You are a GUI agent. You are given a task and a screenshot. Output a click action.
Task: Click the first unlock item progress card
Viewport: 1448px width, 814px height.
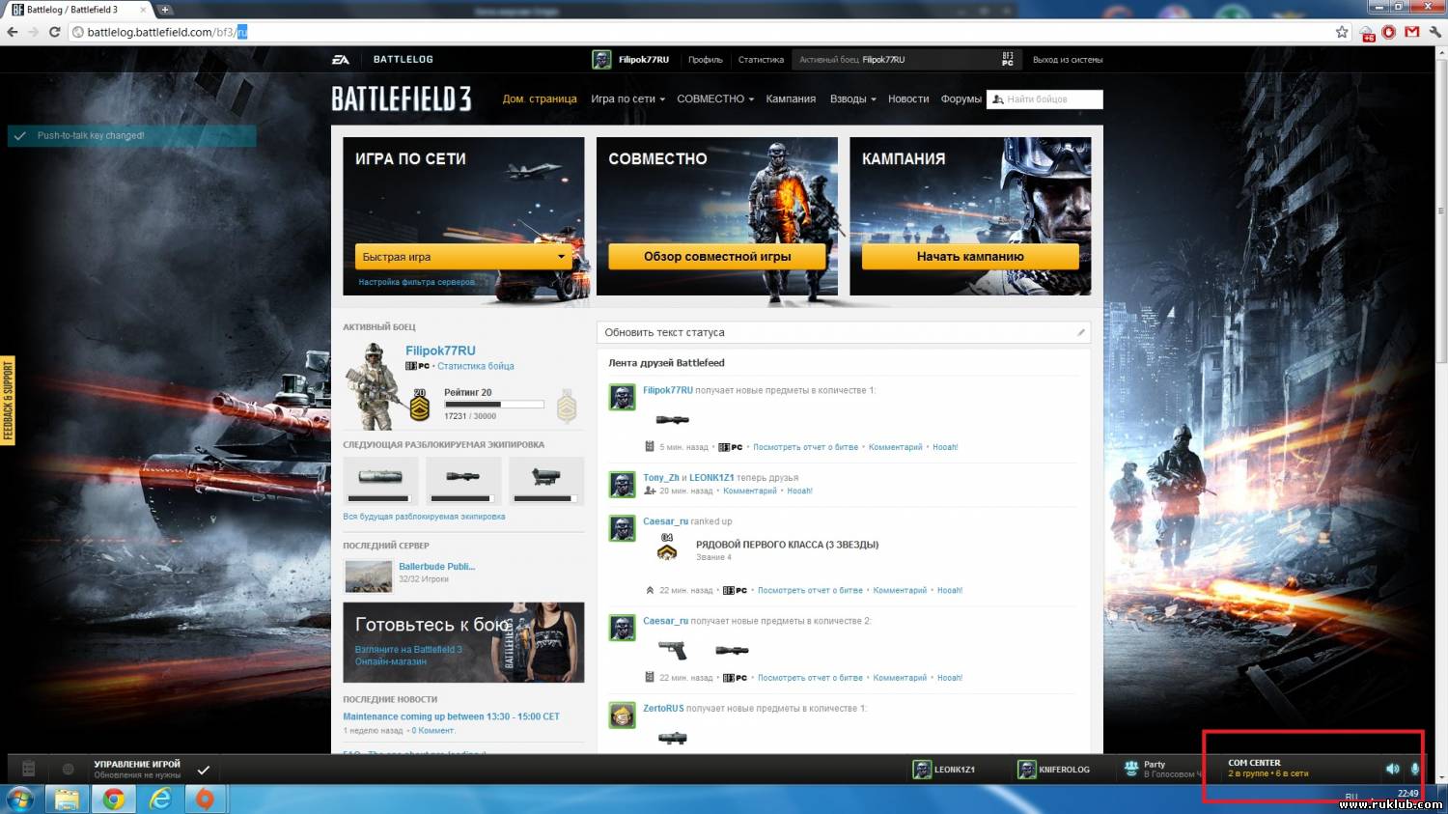pos(380,480)
